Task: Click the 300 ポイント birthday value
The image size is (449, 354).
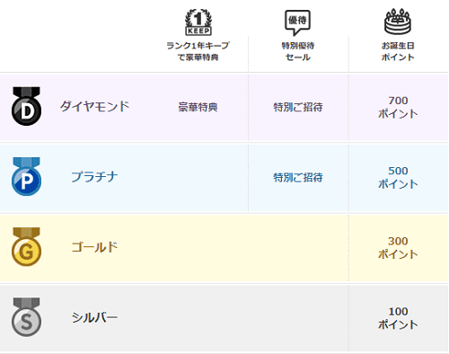Action: 398,248
